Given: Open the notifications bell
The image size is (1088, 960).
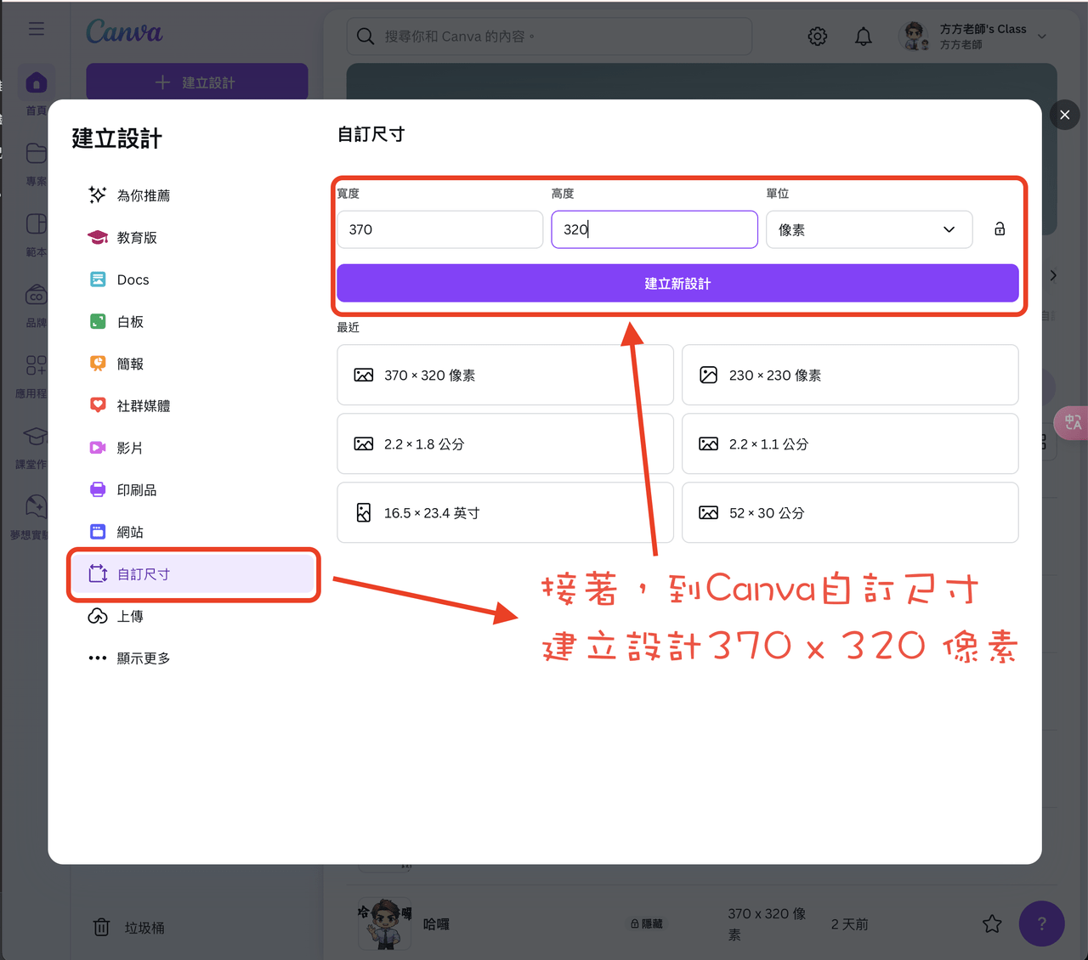Looking at the screenshot, I should click(x=864, y=37).
